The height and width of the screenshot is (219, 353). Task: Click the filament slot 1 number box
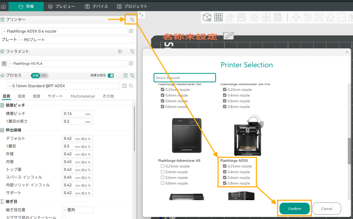(x=4, y=64)
